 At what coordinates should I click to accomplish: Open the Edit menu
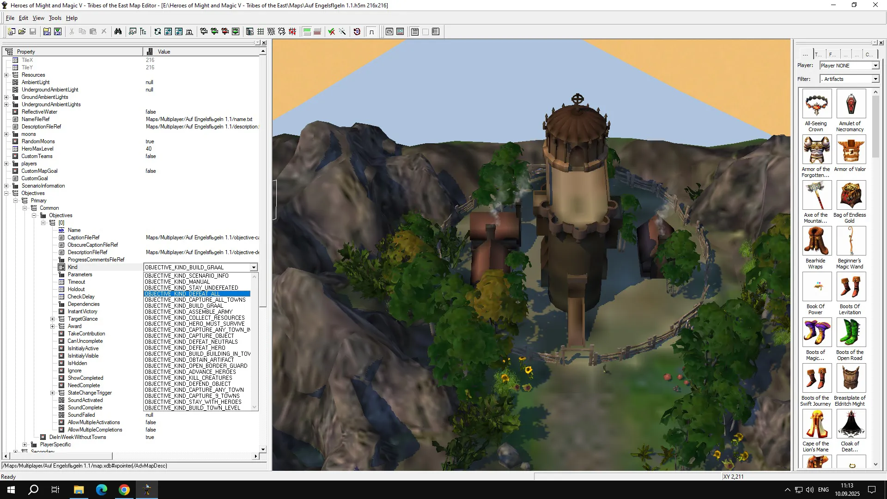pyautogui.click(x=24, y=18)
